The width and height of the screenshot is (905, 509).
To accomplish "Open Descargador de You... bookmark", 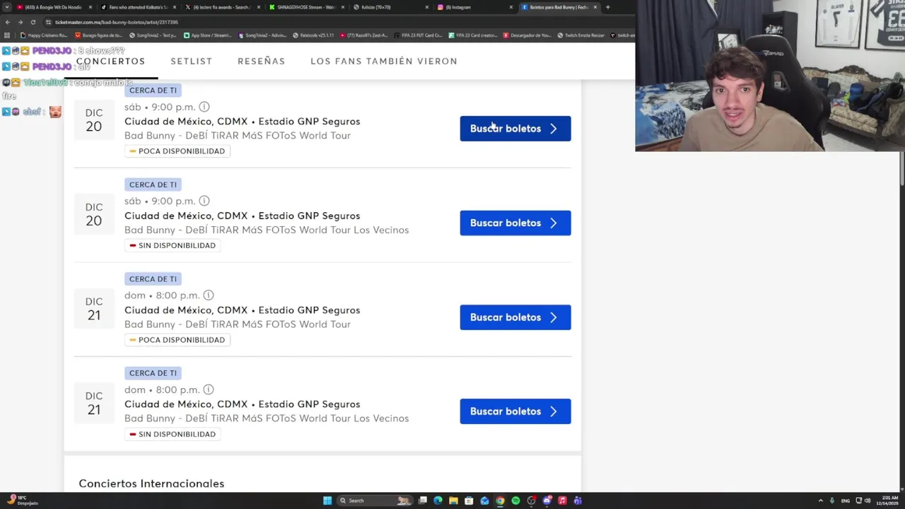I will pos(528,35).
